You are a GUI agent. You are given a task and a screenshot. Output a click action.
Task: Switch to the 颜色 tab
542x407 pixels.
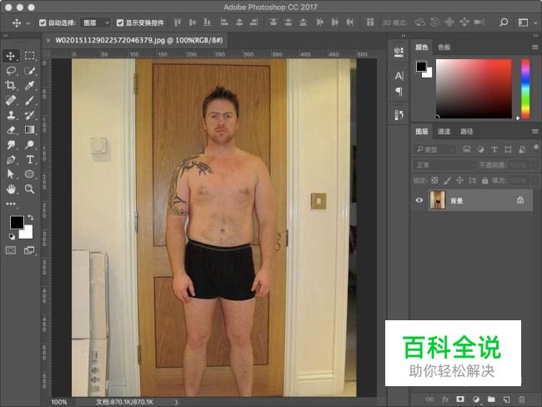[x=421, y=47]
